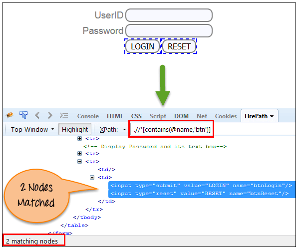Collapse the expanded tr node
298x249 pixels.
80,162
